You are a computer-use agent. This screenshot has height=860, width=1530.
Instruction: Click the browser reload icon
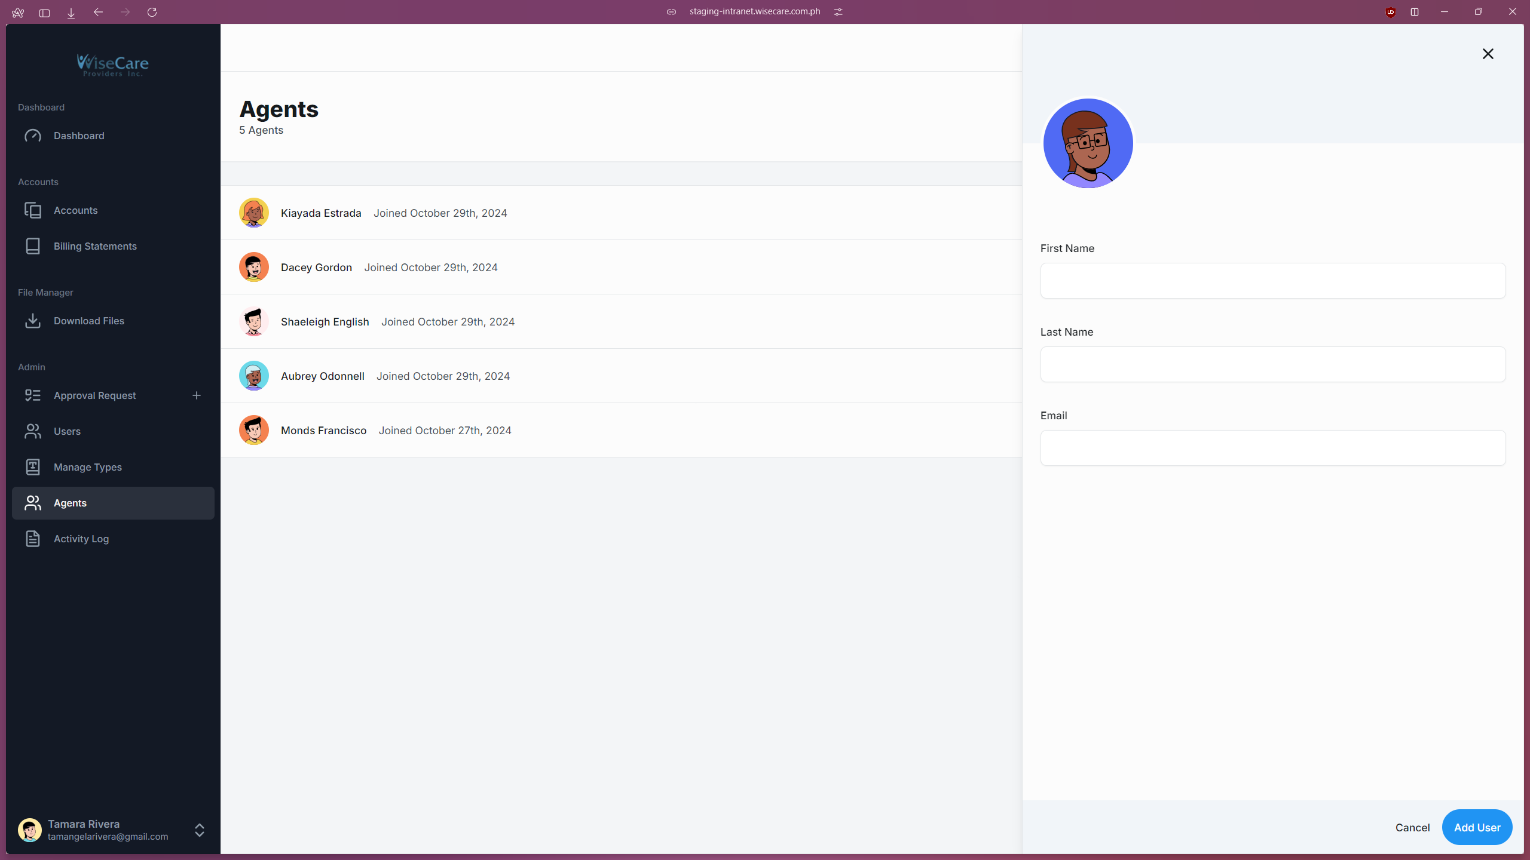(x=152, y=12)
